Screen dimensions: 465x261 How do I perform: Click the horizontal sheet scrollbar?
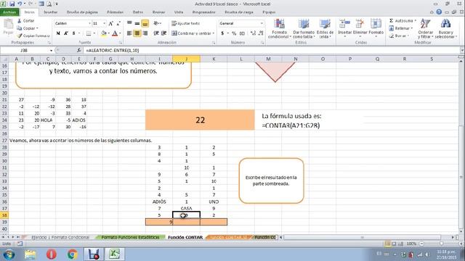362,237
